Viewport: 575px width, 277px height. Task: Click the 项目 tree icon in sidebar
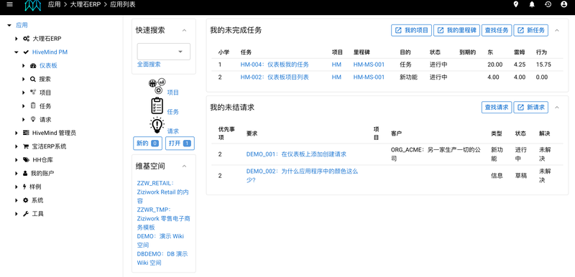[33, 93]
